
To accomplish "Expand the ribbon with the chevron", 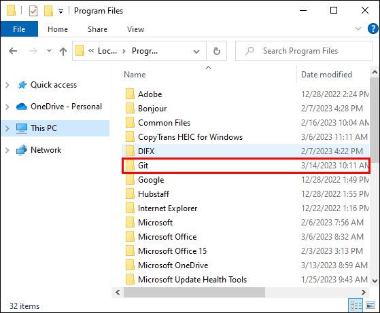I will 358,29.
